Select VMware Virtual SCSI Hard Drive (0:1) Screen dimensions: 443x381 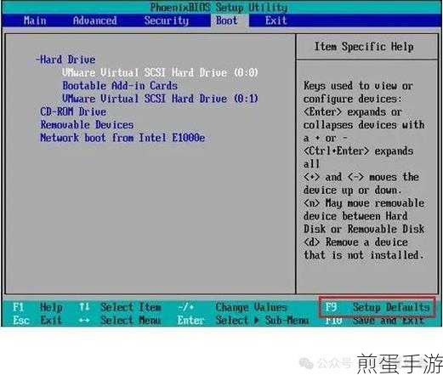[160, 99]
